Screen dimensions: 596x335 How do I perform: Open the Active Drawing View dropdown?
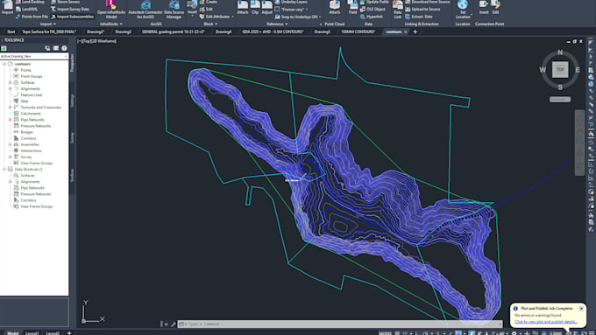click(x=34, y=56)
